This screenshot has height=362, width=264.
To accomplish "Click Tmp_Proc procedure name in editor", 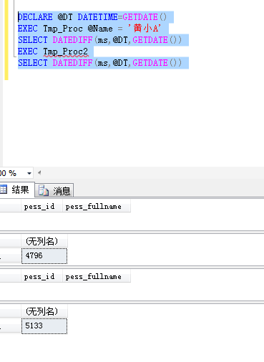I will click(63, 29).
